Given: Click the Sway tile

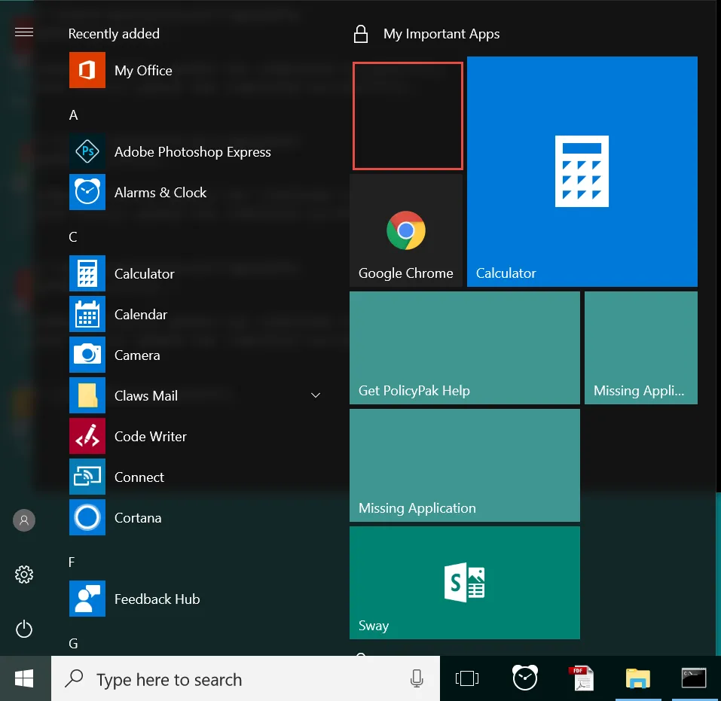Looking at the screenshot, I should tap(464, 582).
